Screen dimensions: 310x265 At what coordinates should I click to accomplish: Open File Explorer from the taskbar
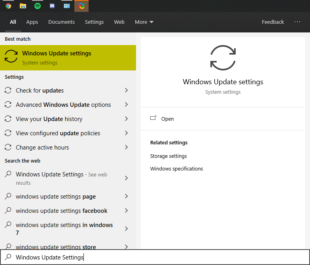23,6
